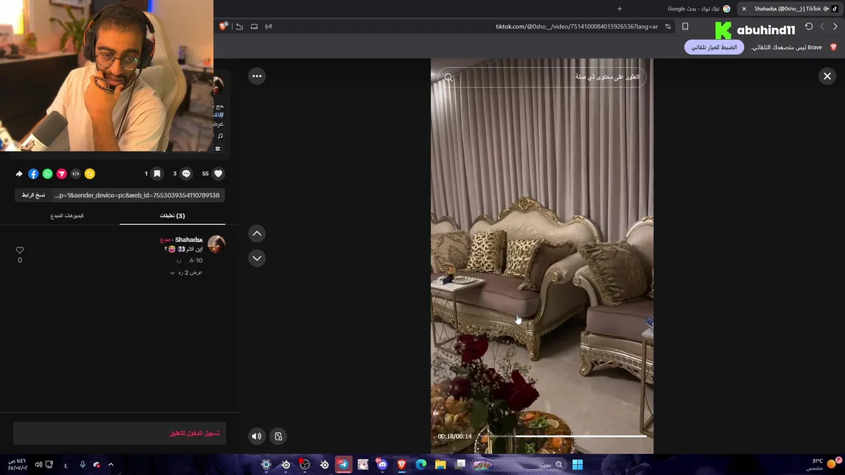Viewport: 845px width, 475px height.
Task: Copy the video link with نسخ الرابط
Action: pos(33,195)
